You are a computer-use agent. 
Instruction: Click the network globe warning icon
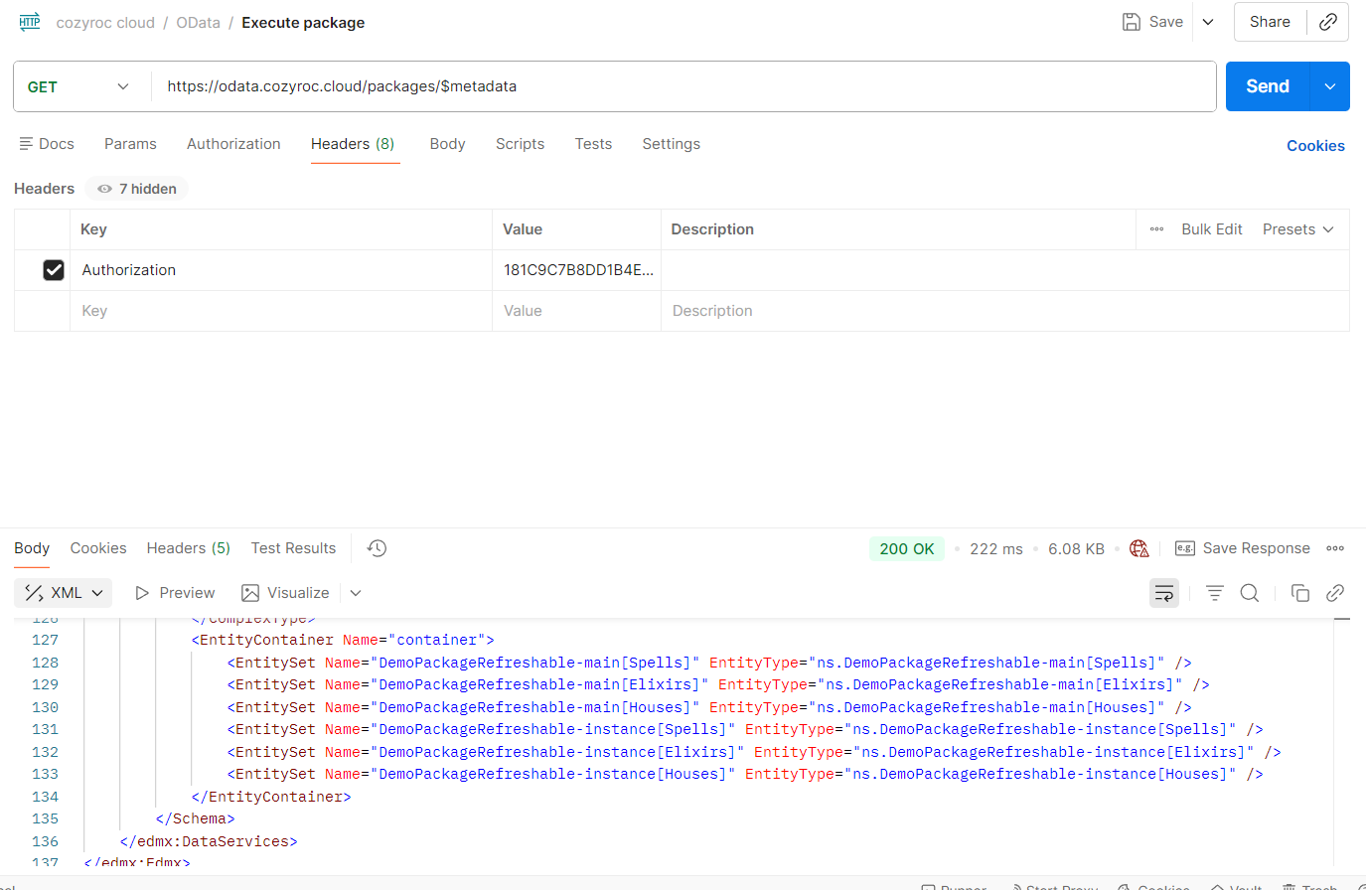(x=1139, y=548)
